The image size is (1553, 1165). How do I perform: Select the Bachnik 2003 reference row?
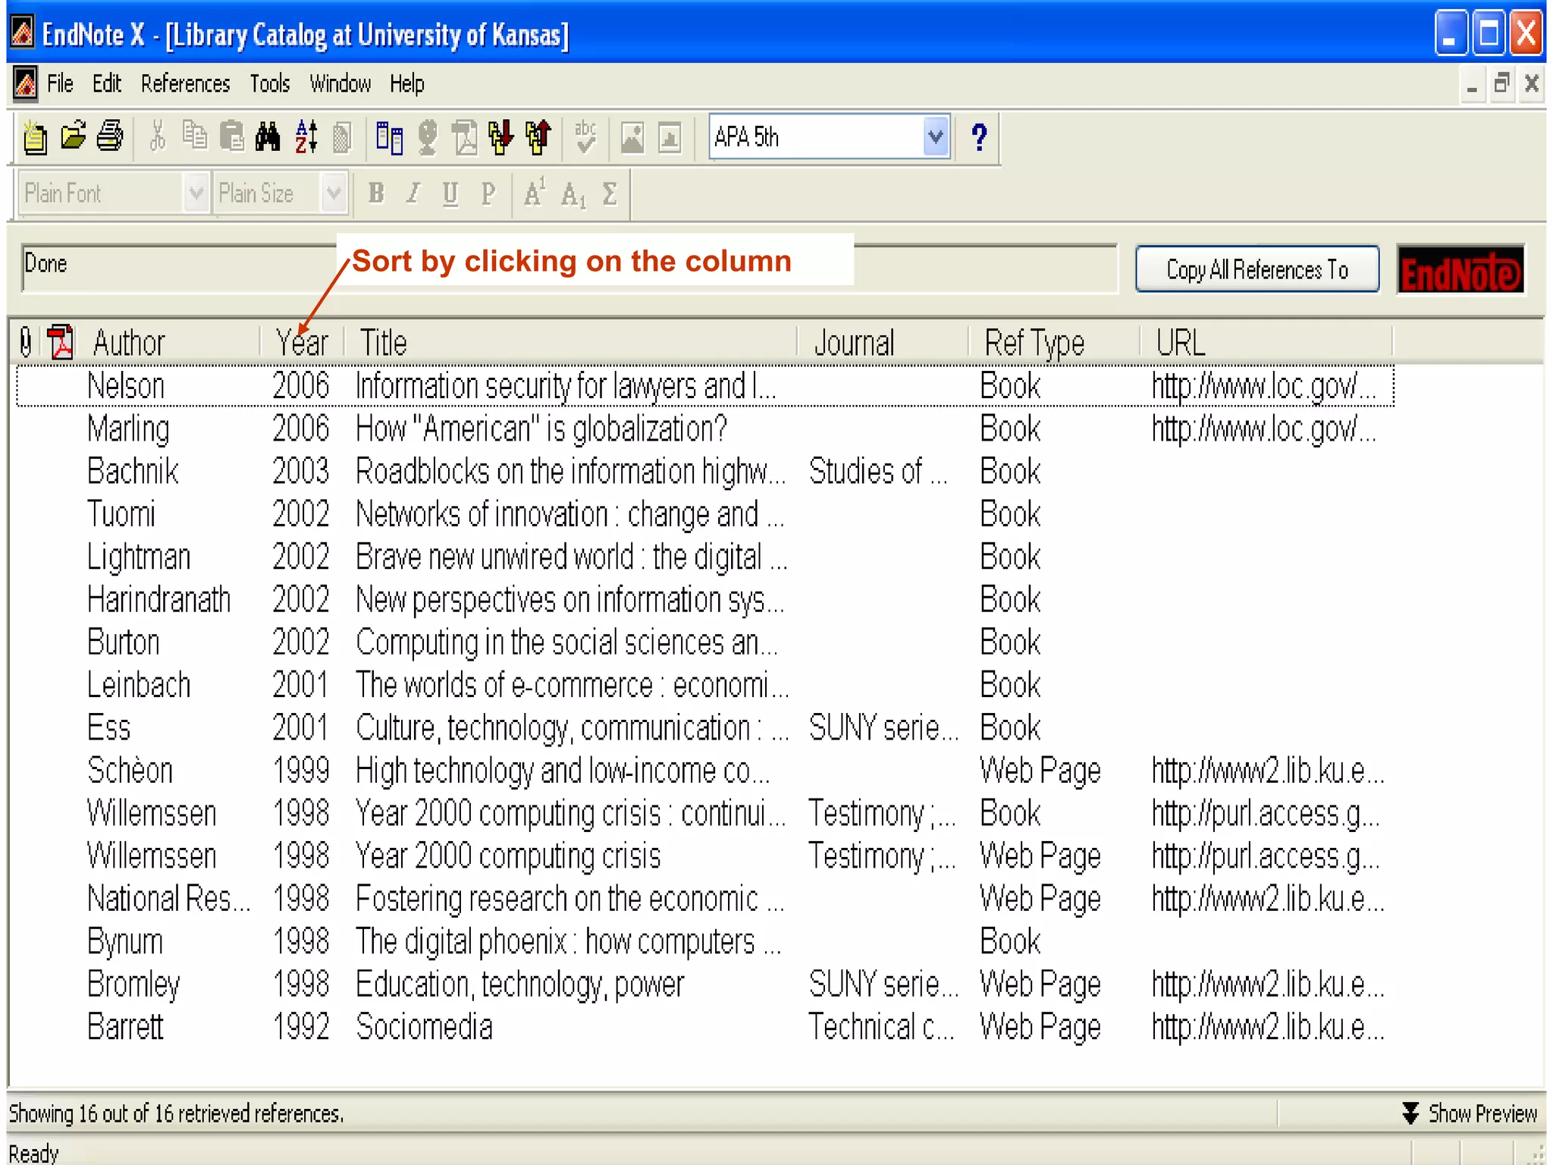[x=705, y=471]
